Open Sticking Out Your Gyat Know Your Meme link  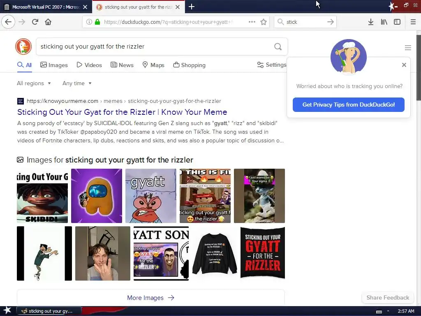pos(122,112)
